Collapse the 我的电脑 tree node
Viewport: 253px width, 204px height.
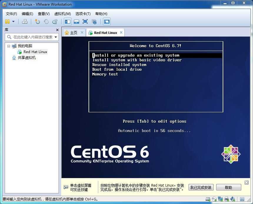9,46
